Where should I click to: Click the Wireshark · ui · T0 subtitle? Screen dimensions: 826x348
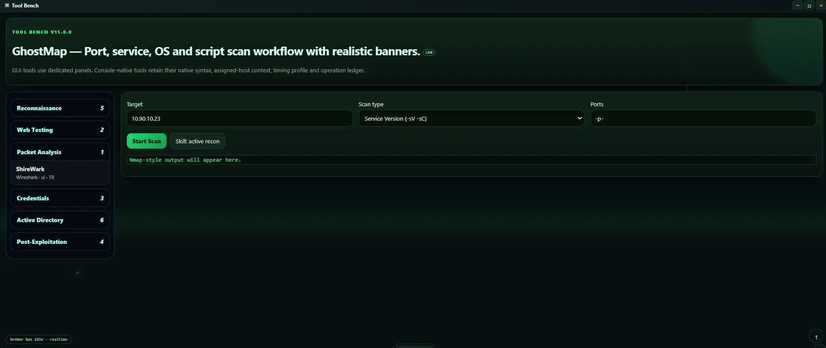pyautogui.click(x=35, y=177)
